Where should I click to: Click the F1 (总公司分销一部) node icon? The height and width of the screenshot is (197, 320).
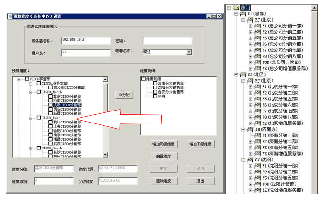(x=258, y=26)
